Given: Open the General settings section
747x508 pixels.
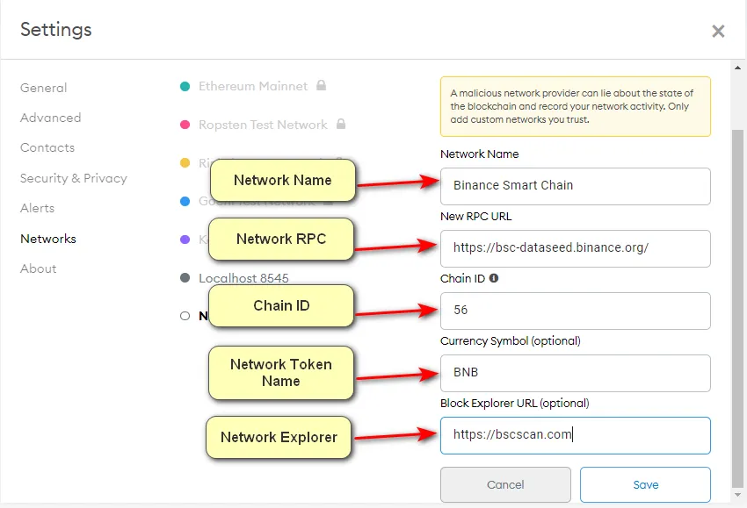Looking at the screenshot, I should click(43, 88).
